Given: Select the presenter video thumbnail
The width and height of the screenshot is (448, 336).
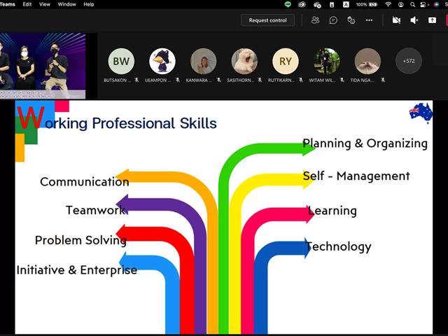Looking at the screenshot, I should (x=43, y=66).
